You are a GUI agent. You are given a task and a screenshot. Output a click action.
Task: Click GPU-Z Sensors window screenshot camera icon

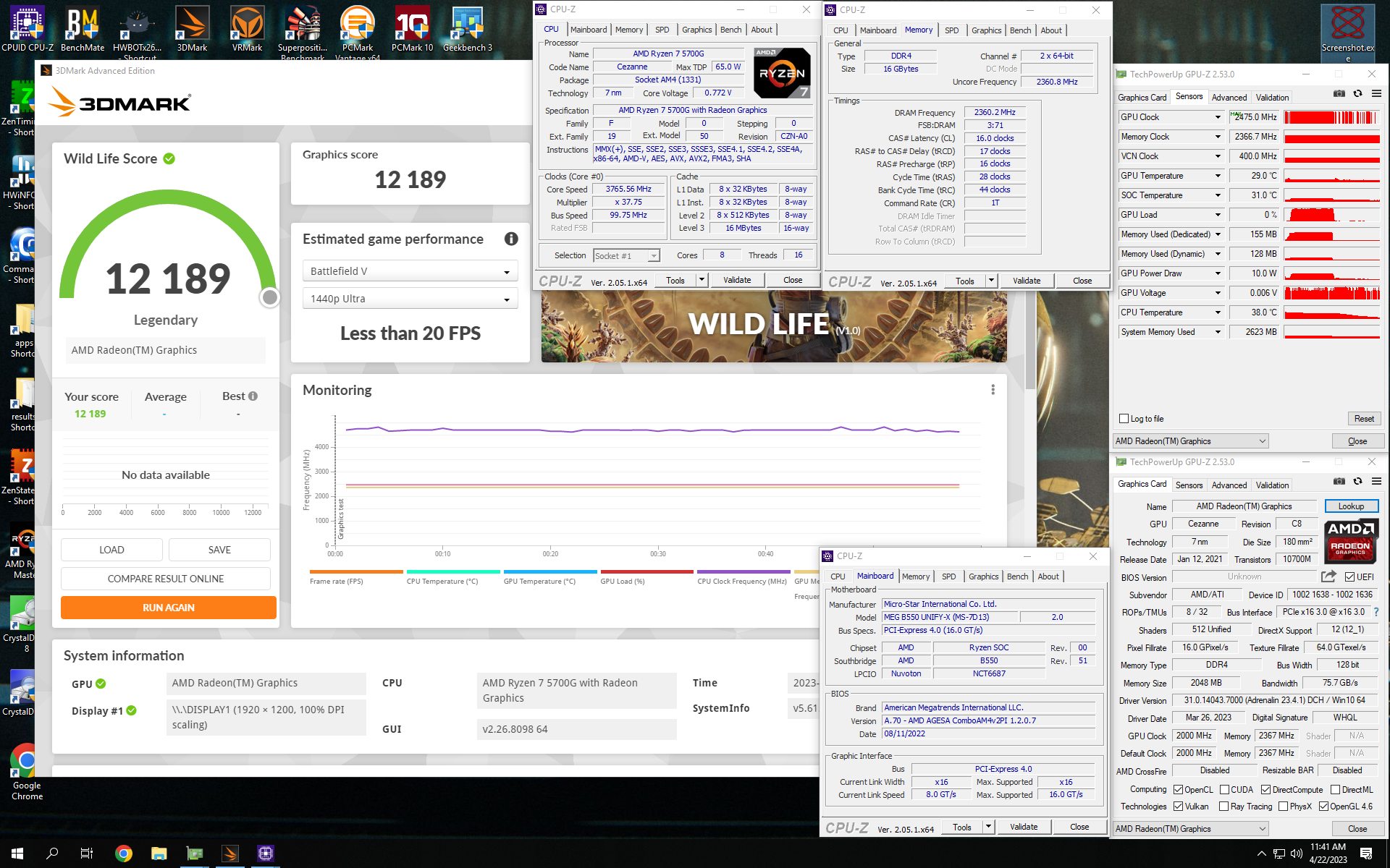tap(1339, 94)
